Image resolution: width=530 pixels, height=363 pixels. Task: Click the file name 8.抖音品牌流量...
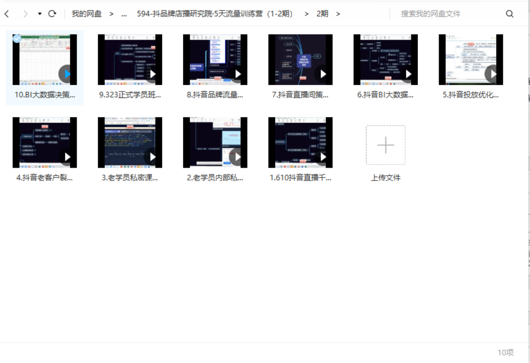click(x=215, y=95)
